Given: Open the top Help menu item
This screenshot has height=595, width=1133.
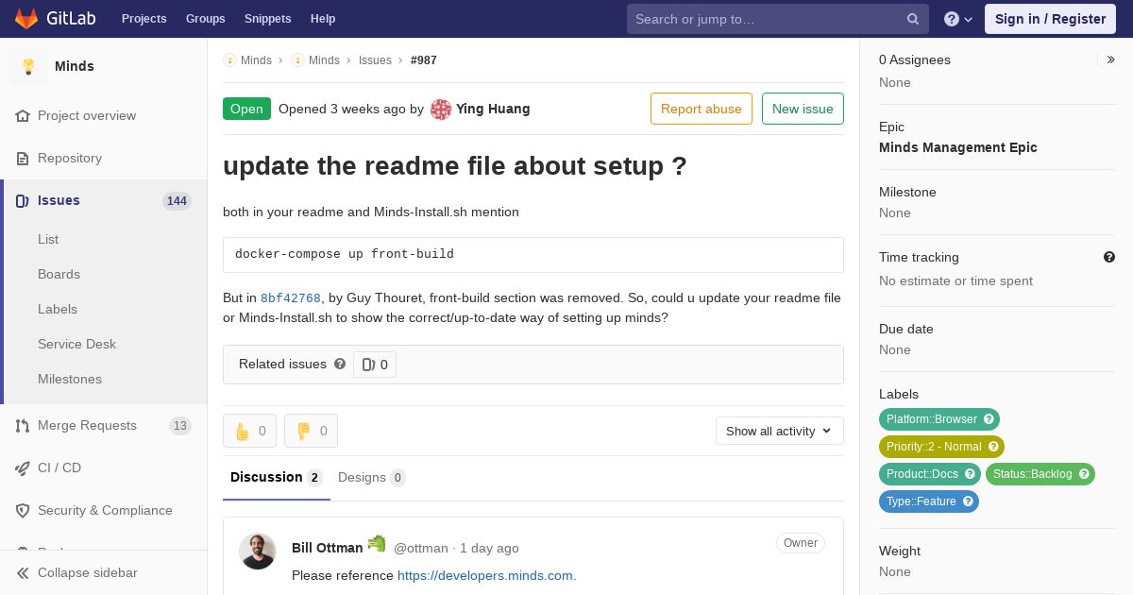Looking at the screenshot, I should coord(323,19).
